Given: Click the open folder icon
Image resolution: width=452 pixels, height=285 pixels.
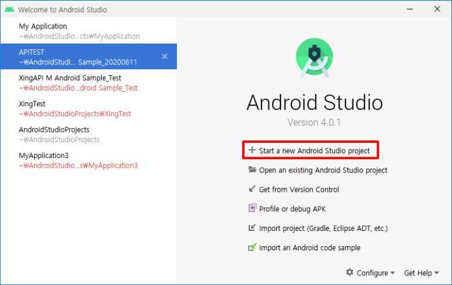Looking at the screenshot, I should [x=252, y=170].
